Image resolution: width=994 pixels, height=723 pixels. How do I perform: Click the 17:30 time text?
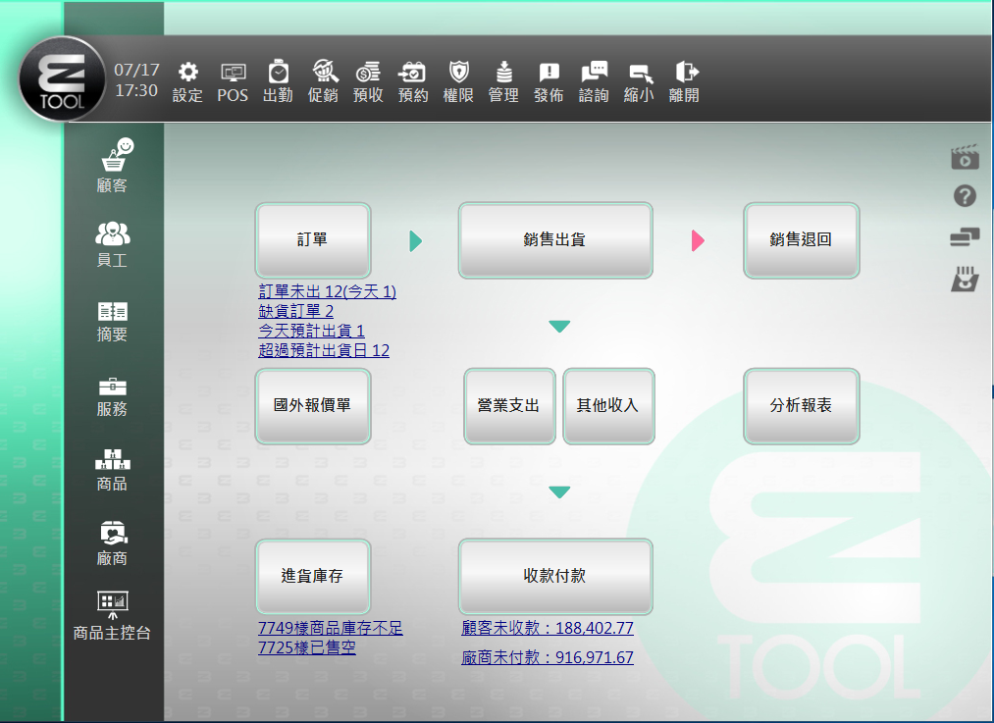pyautogui.click(x=137, y=90)
